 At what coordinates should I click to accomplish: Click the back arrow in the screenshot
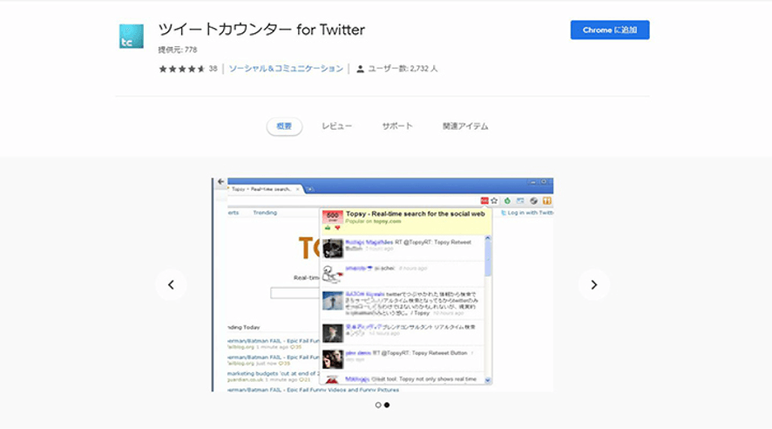coord(220,181)
